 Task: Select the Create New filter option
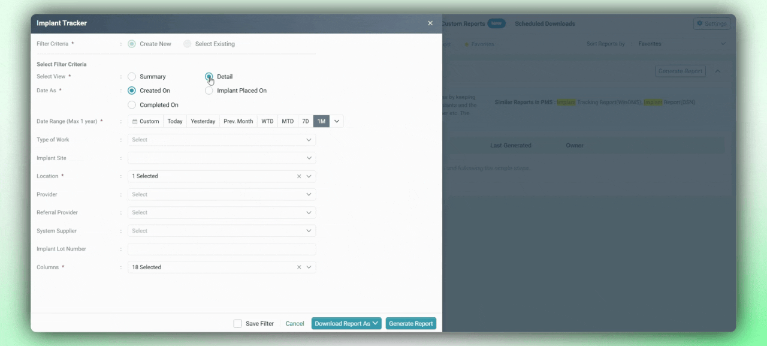pyautogui.click(x=132, y=44)
